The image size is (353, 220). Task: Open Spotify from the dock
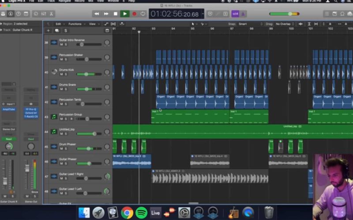pyautogui.click(x=141, y=213)
